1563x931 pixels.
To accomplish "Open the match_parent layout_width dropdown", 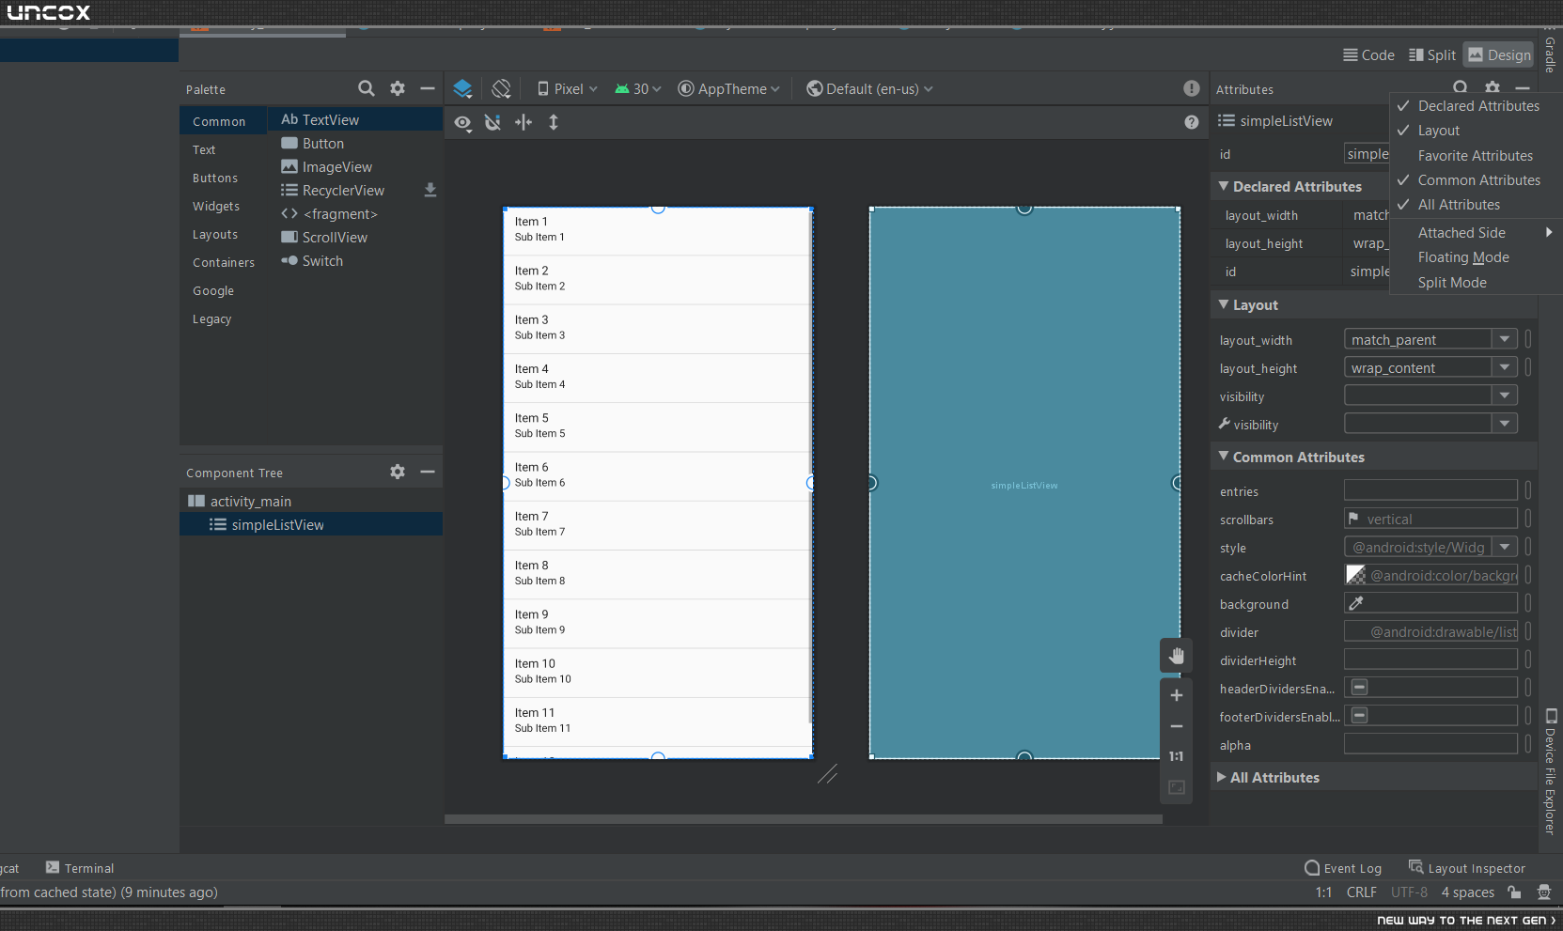I will (1505, 339).
